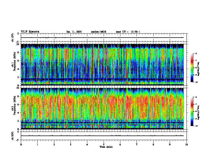Click time axis tick label "1"

pyautogui.click(x=37, y=145)
